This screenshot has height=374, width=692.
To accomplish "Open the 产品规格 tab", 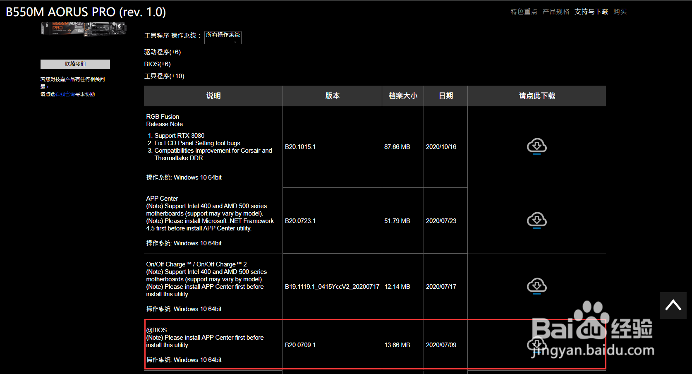I will (556, 12).
